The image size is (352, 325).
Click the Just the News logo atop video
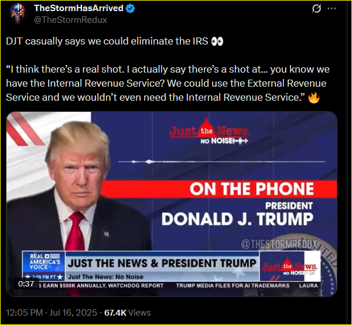click(x=209, y=131)
